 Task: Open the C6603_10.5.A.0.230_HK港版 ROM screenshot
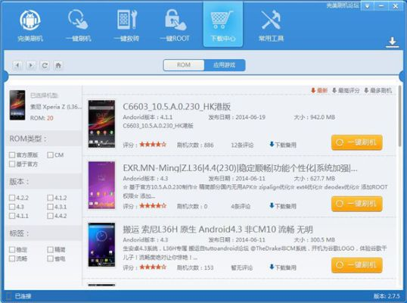click(x=101, y=124)
